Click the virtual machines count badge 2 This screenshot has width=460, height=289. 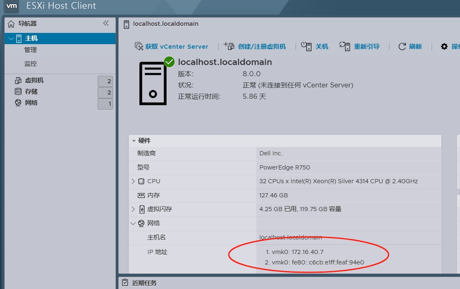105,81
